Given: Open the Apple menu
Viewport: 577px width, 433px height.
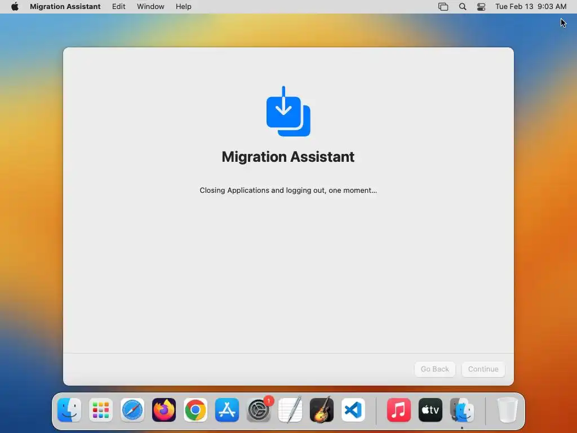Looking at the screenshot, I should click(15, 7).
